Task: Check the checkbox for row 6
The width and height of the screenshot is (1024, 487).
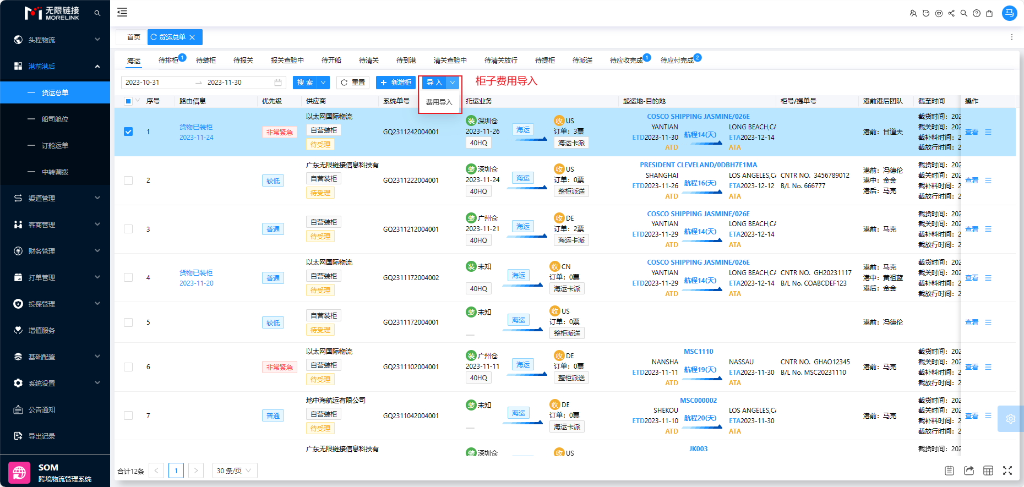Action: [x=128, y=367]
